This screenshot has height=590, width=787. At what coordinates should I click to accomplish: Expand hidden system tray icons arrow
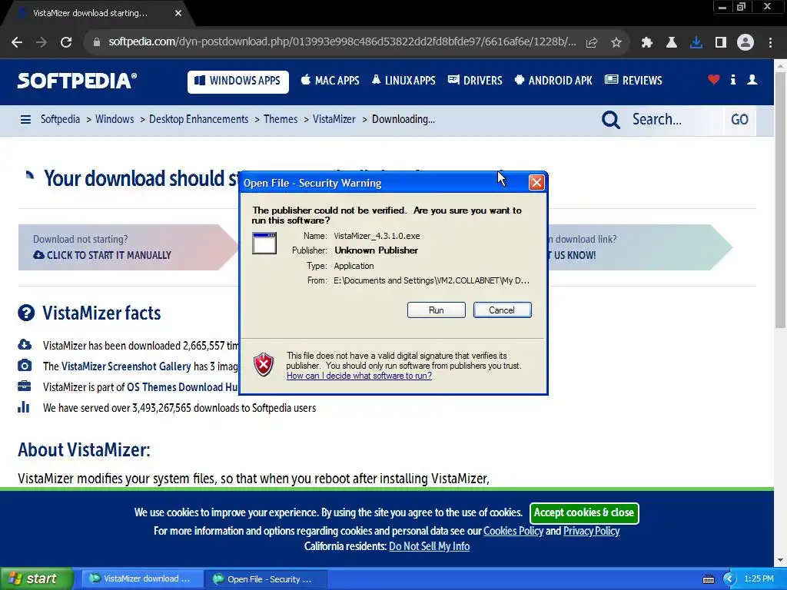(729, 579)
